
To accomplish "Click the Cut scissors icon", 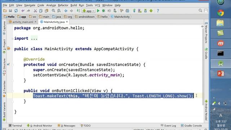I will point(35,11).
